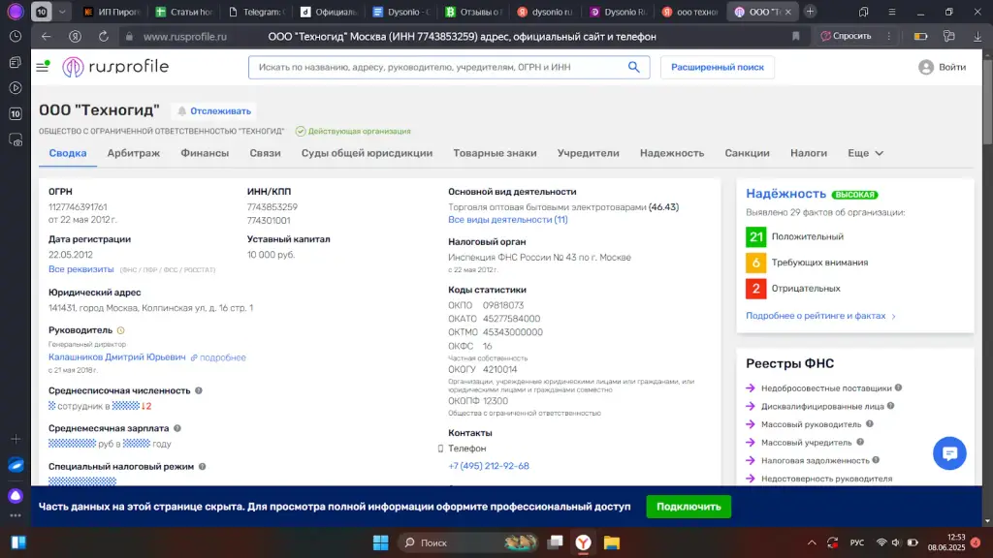Click the Спросить button in address bar

(846, 36)
